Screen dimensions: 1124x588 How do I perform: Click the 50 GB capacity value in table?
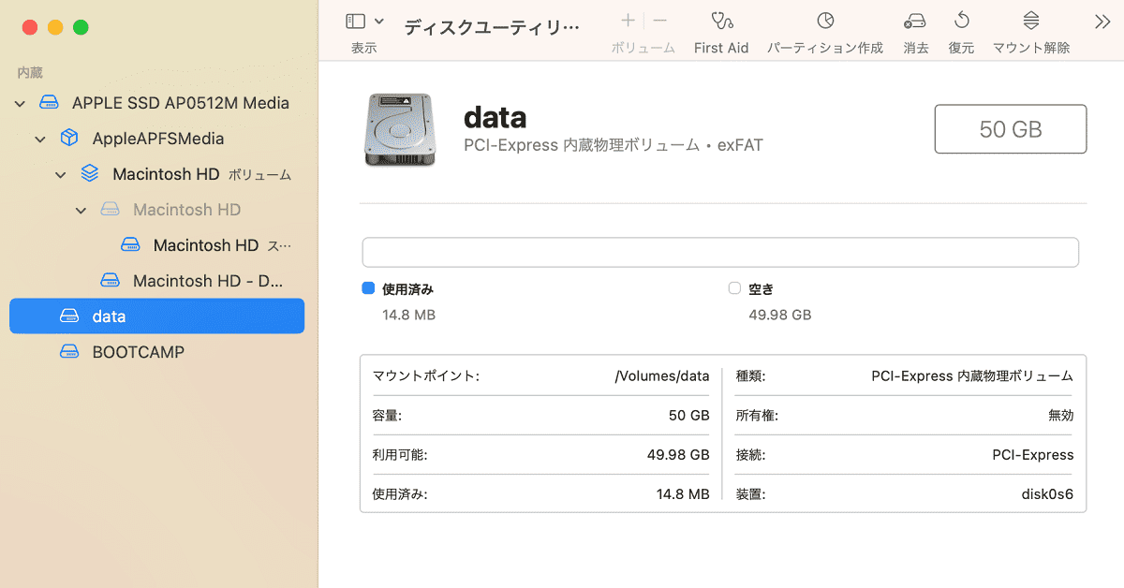pyautogui.click(x=689, y=416)
